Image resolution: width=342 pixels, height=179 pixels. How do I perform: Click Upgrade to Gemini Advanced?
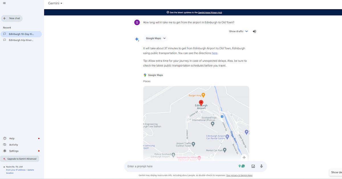point(20,159)
